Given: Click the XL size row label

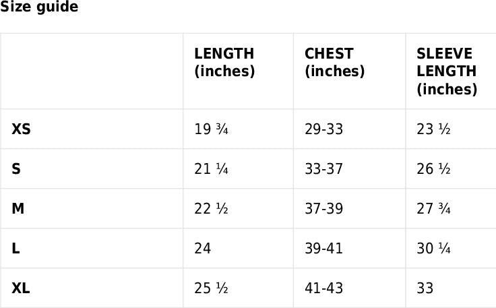Looking at the screenshot, I should (x=21, y=288).
